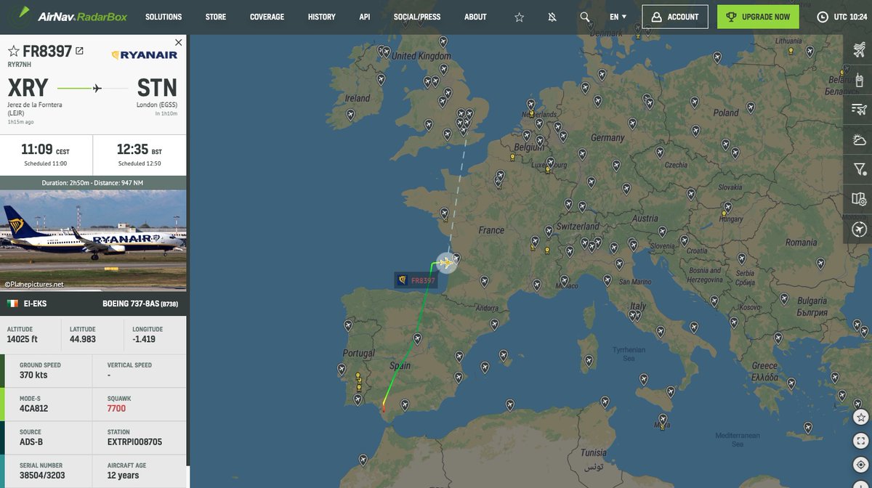Screen dimensions: 872x488
Task: Open the flight list sidebar icon
Action: (859, 110)
